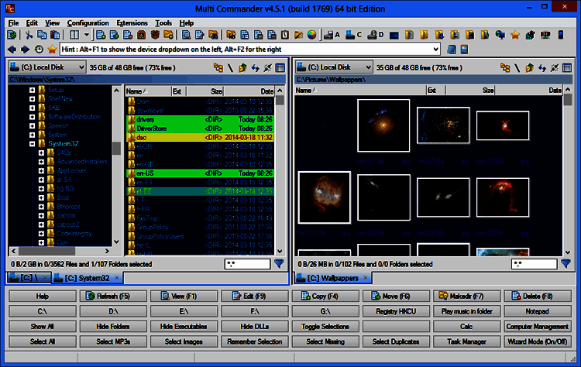Click the Select Duplicates button
This screenshot has height=367, width=581.
point(397,341)
